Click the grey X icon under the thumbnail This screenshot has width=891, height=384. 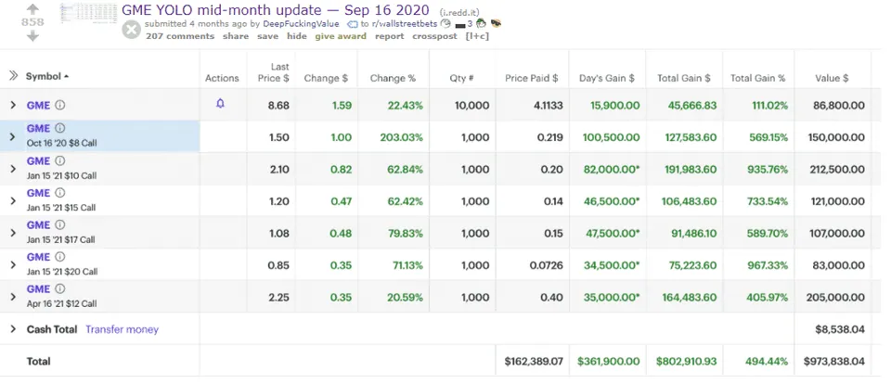click(131, 30)
